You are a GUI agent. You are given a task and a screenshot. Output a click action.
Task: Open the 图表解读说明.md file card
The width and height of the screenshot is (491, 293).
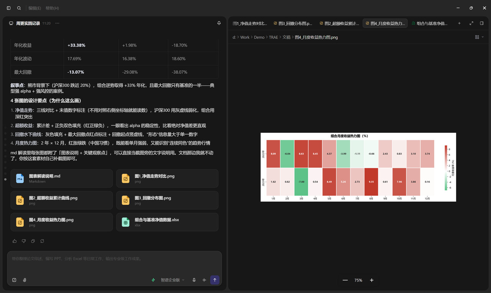coord(62,179)
